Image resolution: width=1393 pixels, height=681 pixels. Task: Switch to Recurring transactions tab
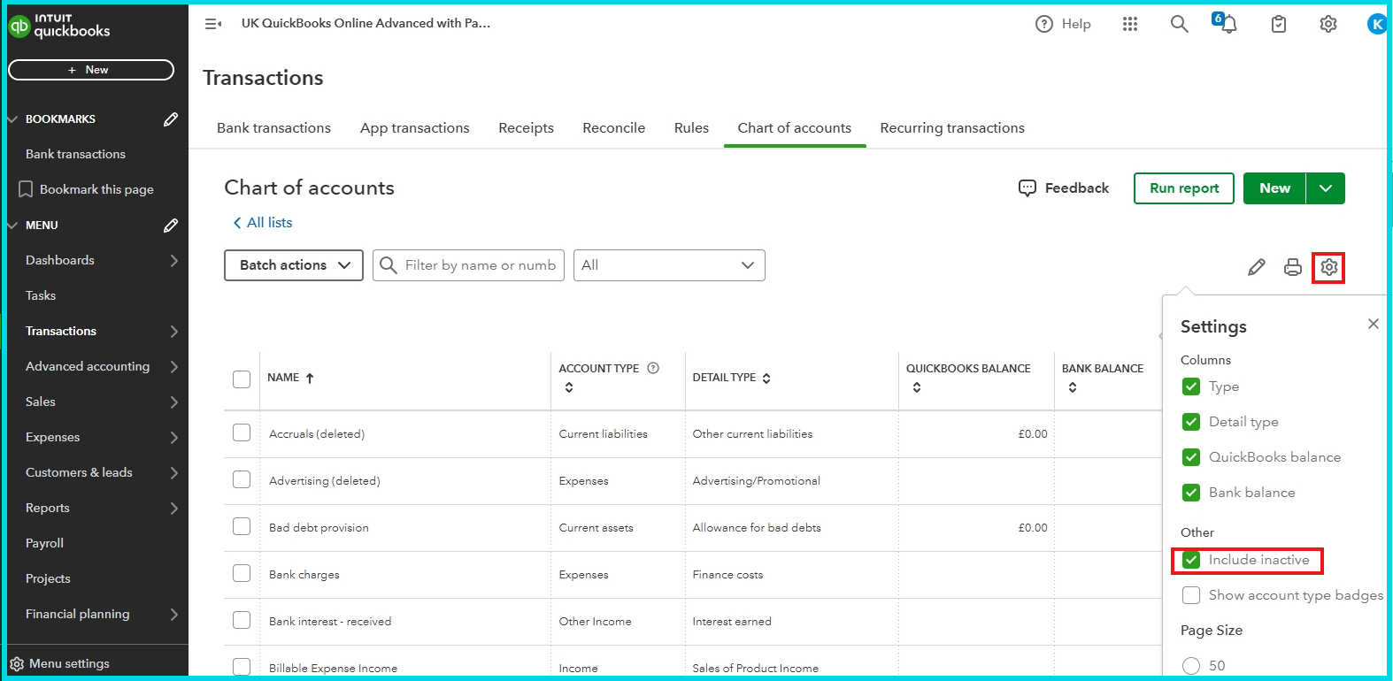tap(952, 128)
